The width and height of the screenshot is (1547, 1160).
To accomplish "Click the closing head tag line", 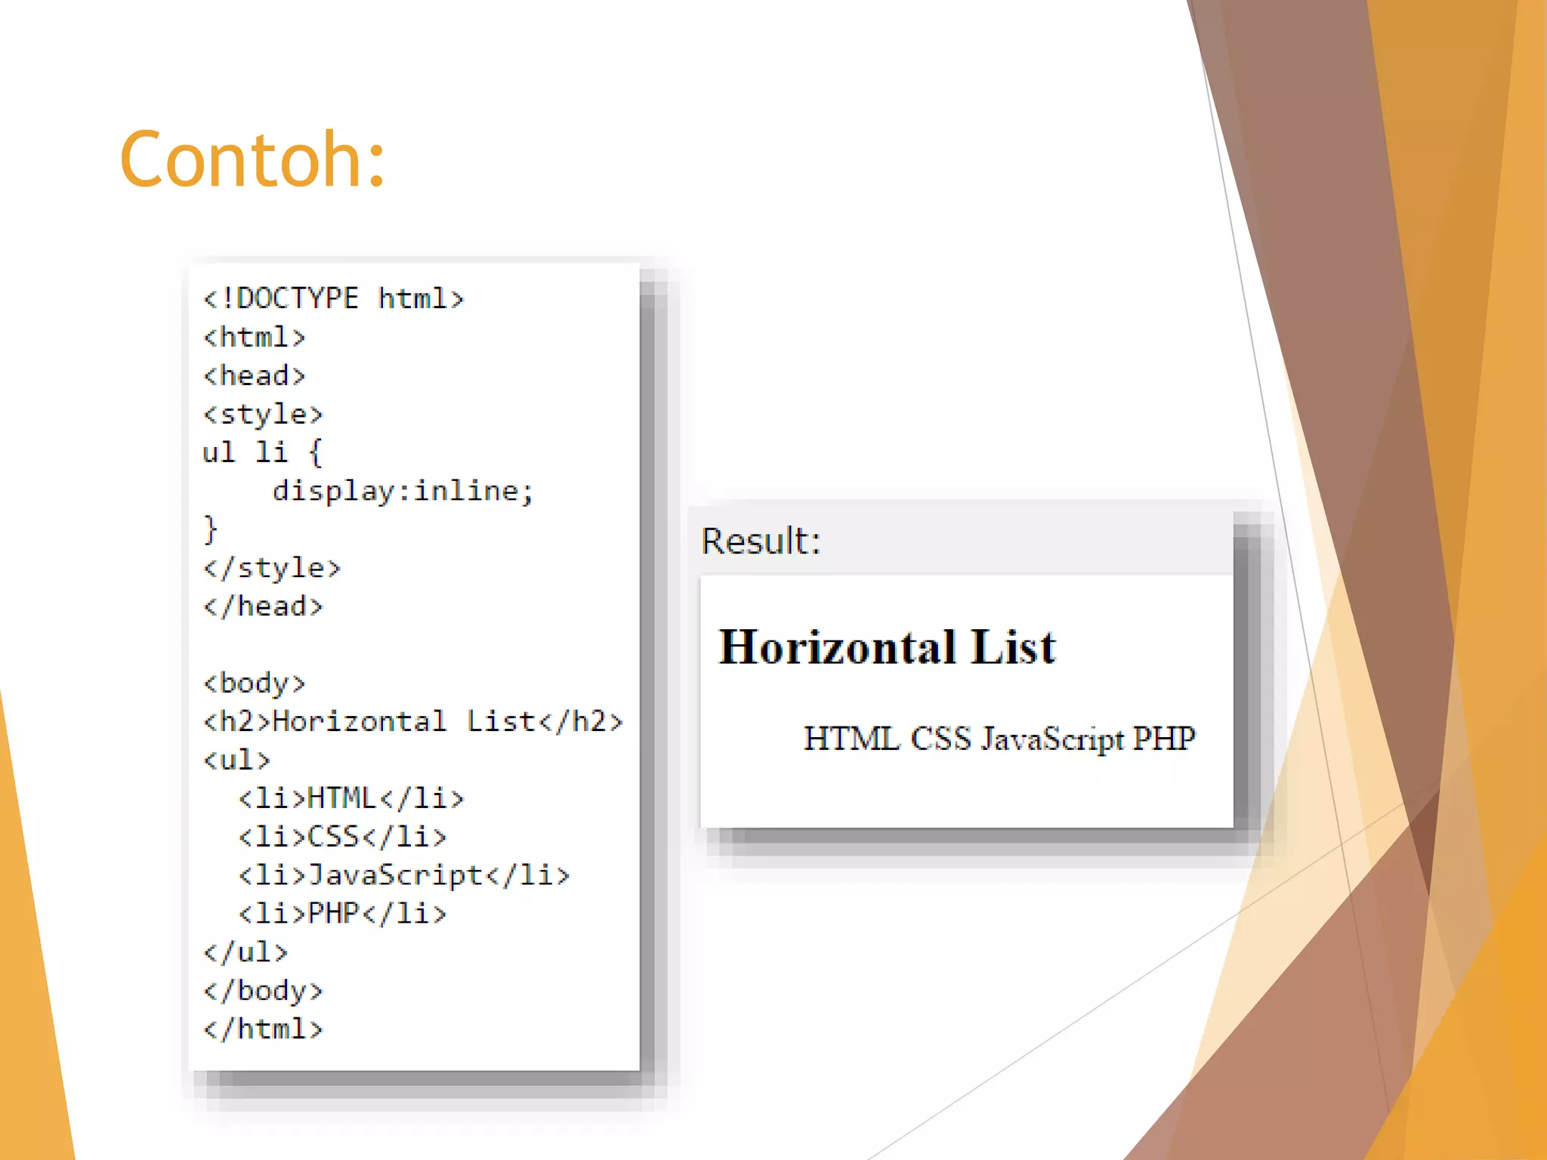I will pos(262,606).
